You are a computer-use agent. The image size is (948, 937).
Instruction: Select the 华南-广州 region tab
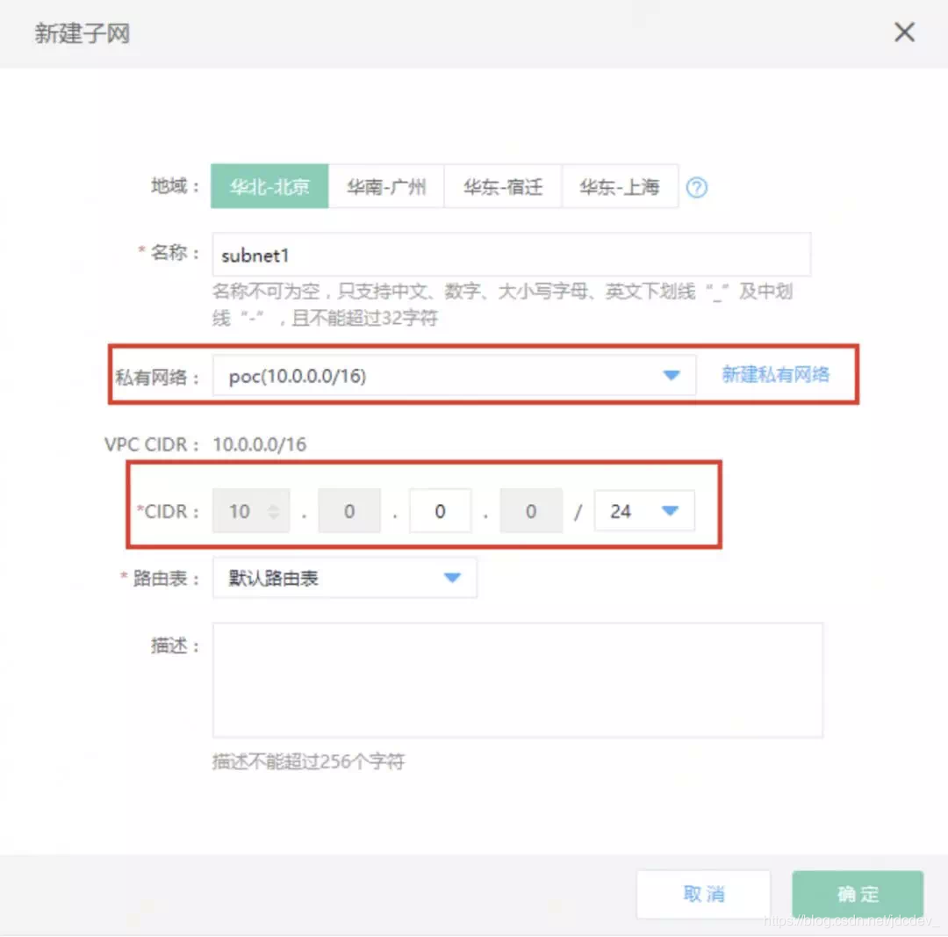coord(386,186)
